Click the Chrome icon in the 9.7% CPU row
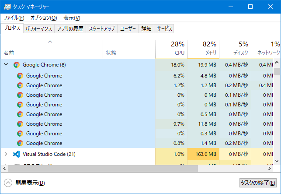This screenshot has width=281, height=194. click(x=20, y=124)
